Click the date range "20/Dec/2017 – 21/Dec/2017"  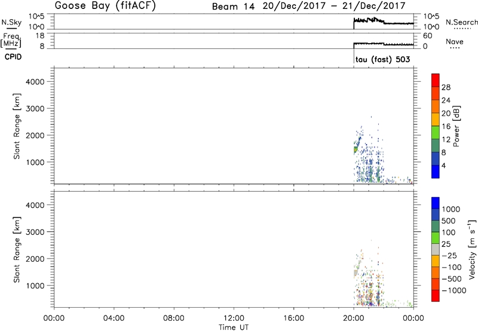click(x=334, y=6)
